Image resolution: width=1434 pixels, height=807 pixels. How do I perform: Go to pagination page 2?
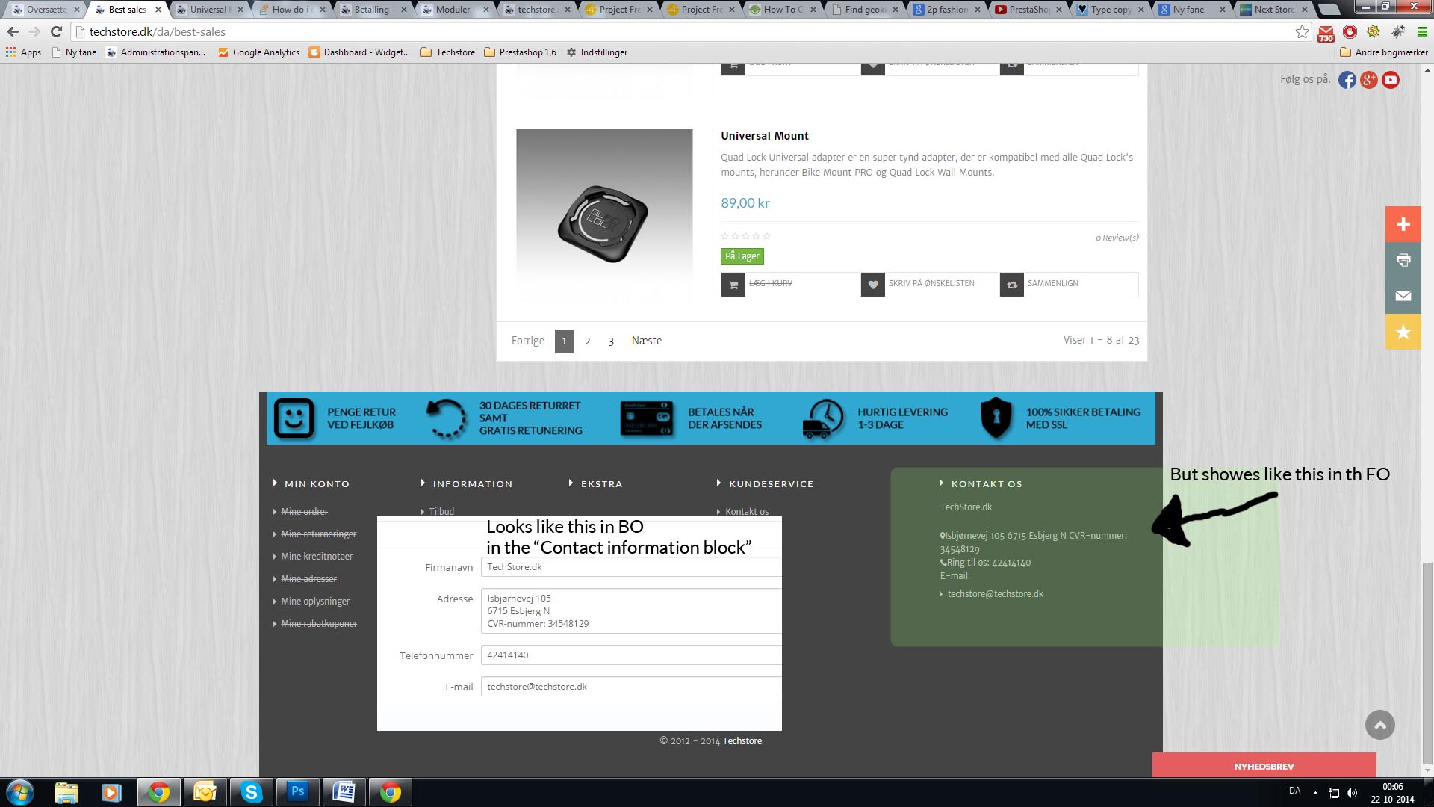coord(588,341)
